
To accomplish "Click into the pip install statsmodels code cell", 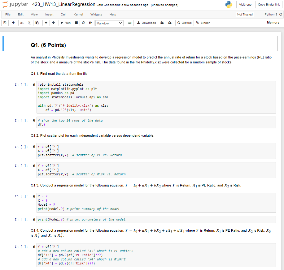I will (x=156, y=97).
